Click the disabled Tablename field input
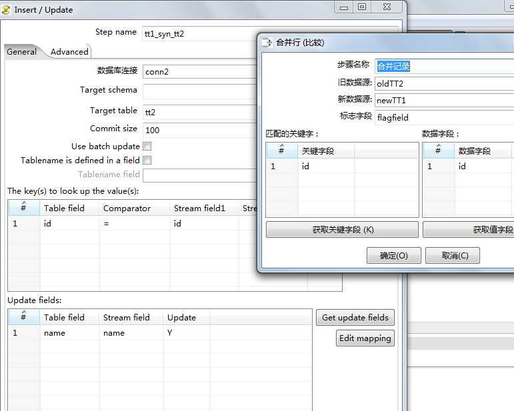Screen dimensions: 514x411 pos(200,175)
